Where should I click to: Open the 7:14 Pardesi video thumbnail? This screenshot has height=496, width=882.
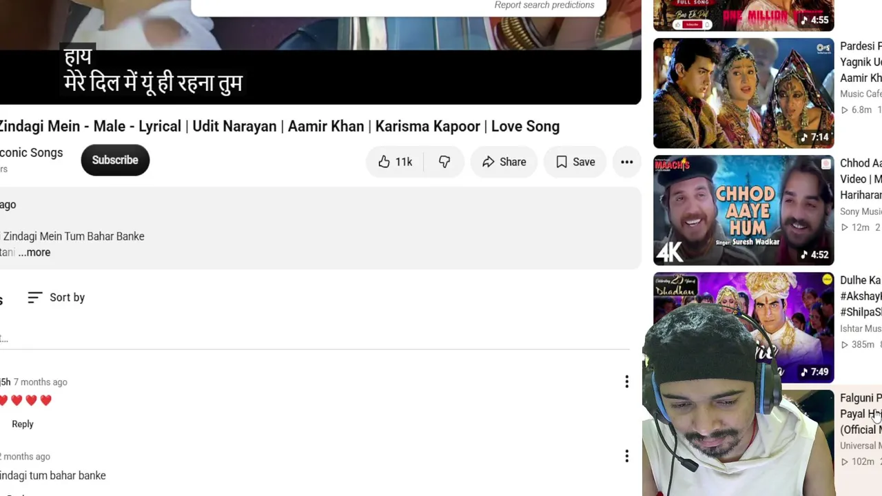tap(743, 93)
